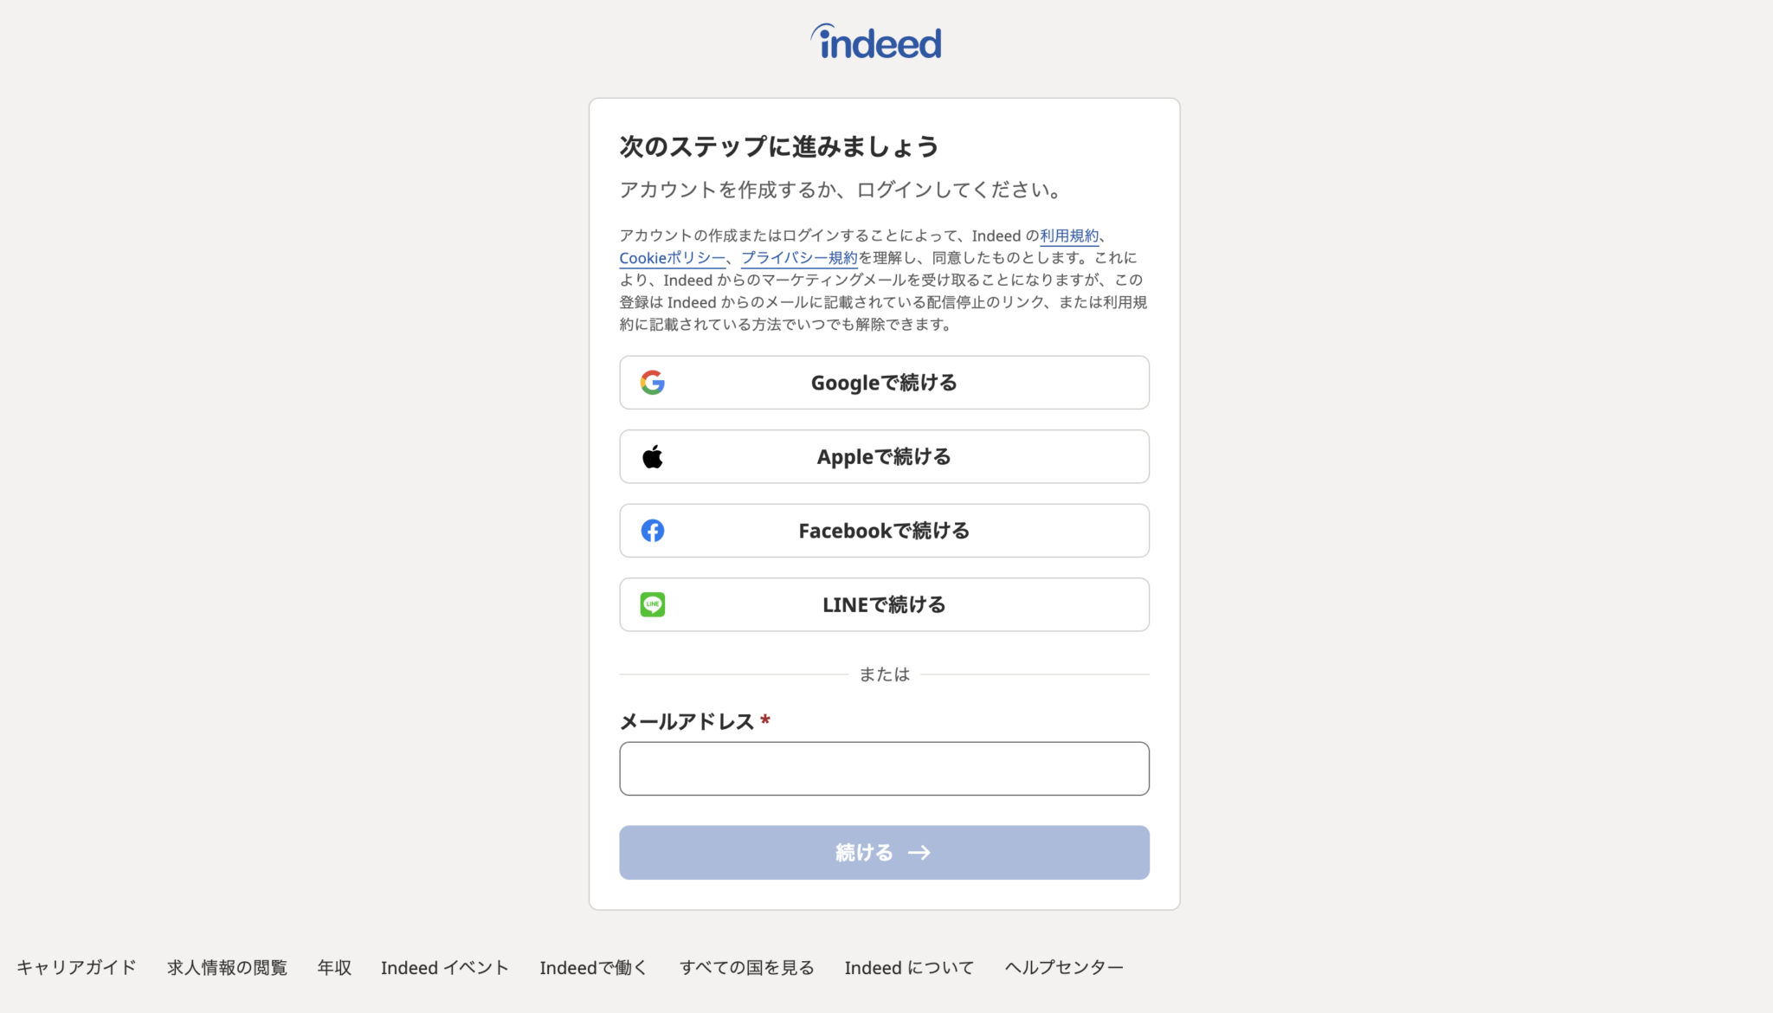This screenshot has height=1013, width=1773.
Task: Click the Google logo icon
Action: pyautogui.click(x=653, y=382)
